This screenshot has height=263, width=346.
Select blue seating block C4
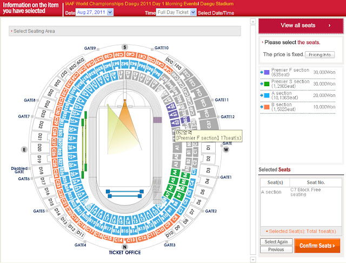click(191, 183)
